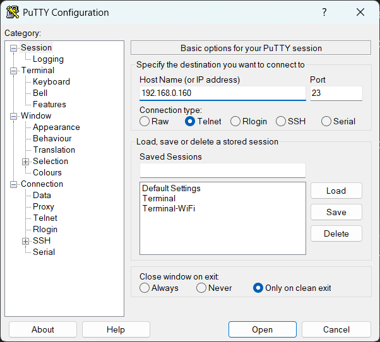Screen dimensions: 380x342
Task: Open the Data settings category
Action: [x=42, y=196]
